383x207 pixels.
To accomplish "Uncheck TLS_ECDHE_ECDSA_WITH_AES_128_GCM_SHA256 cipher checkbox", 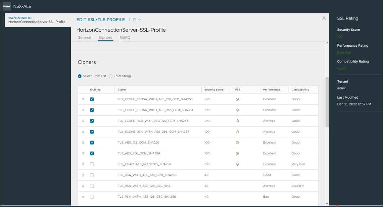I will pos(92,99).
